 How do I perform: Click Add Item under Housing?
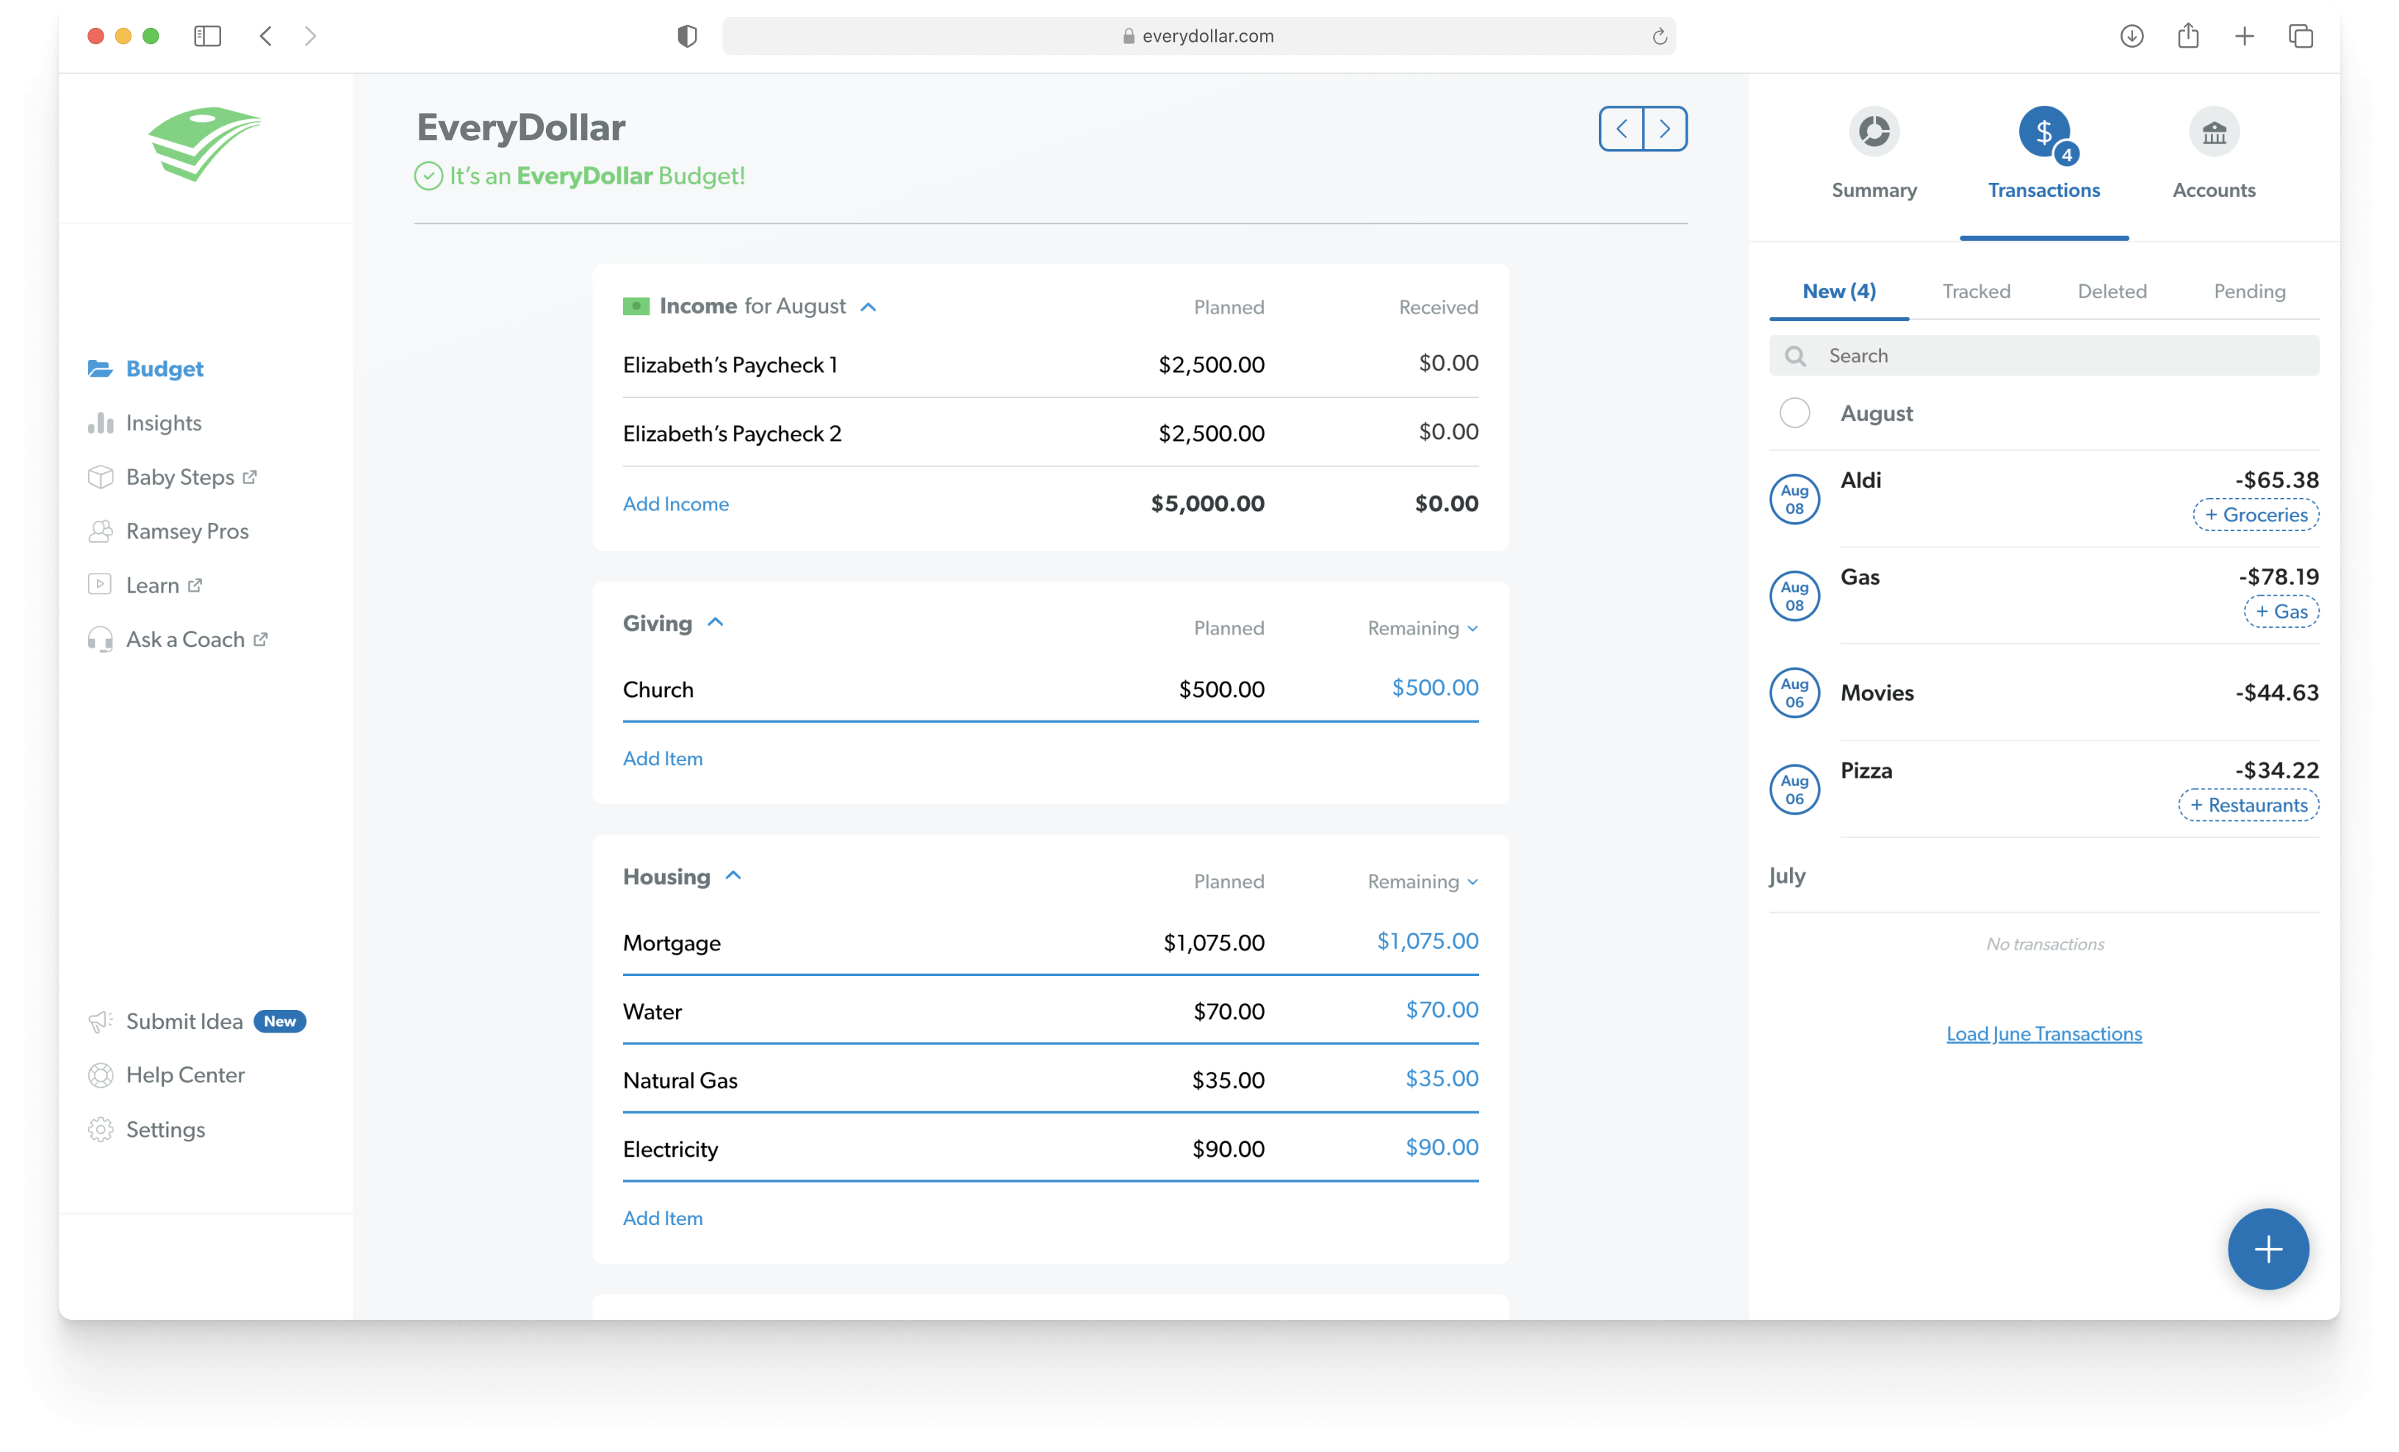coord(662,1218)
